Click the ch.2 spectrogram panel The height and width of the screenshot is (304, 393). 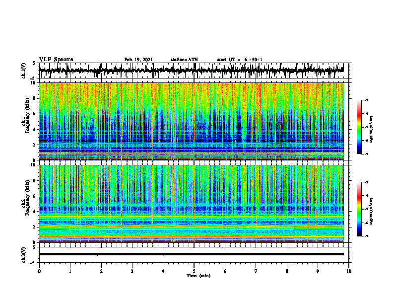191,204
